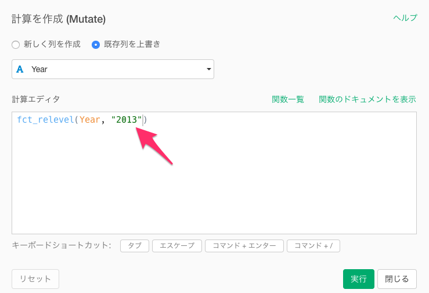Click the リセット button
The width and height of the screenshot is (429, 293).
[x=35, y=279]
